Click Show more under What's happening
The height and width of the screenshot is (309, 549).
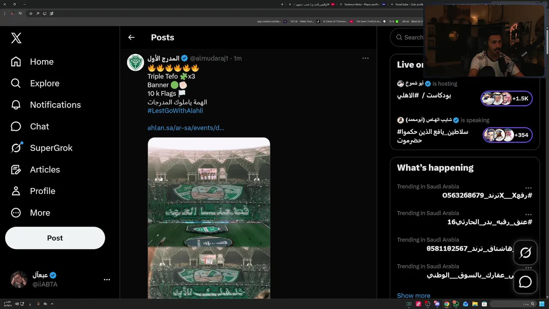point(413,295)
